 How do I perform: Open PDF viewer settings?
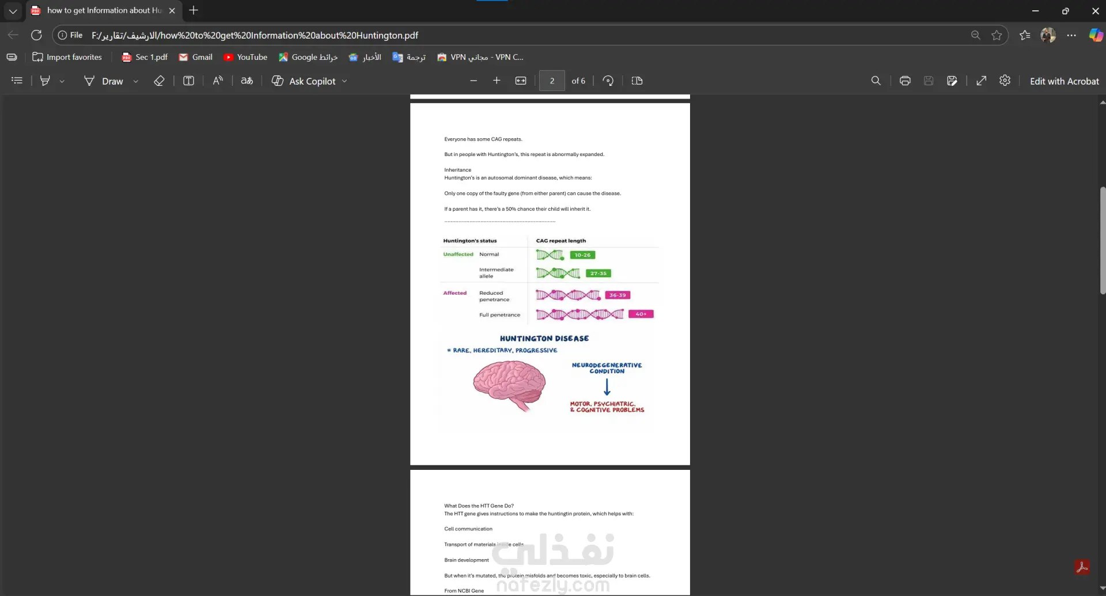(x=1005, y=81)
